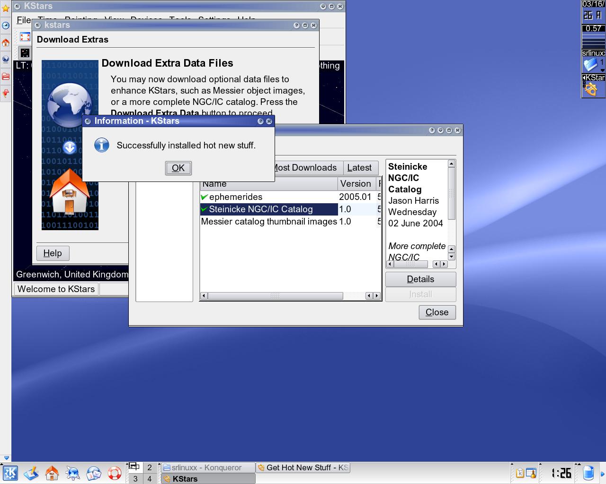Click the '2005.01' version cell

[355, 197]
